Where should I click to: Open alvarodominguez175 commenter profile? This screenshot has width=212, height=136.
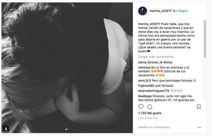point(154,91)
